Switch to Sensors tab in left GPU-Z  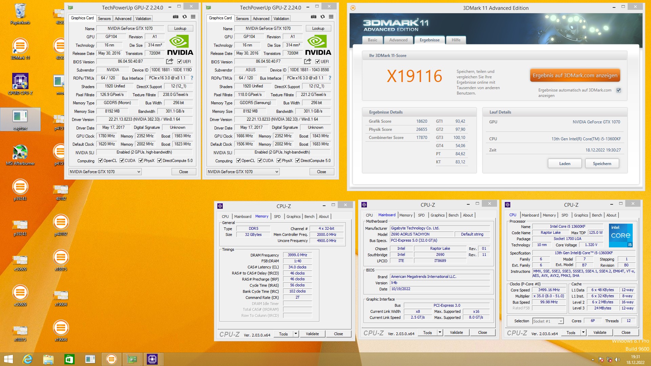104,19
